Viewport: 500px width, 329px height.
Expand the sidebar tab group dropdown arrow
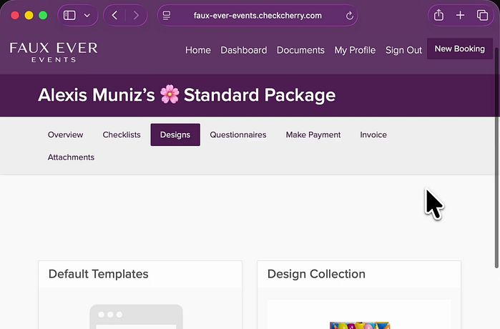point(87,15)
